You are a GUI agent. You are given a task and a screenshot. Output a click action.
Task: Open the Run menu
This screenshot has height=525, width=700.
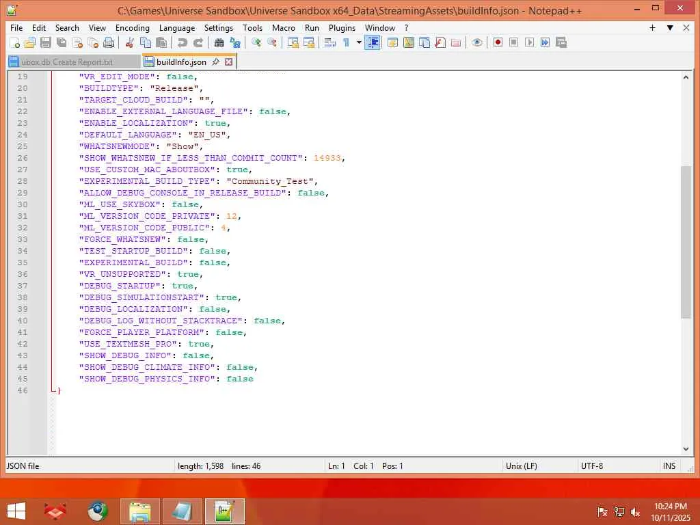pos(312,27)
